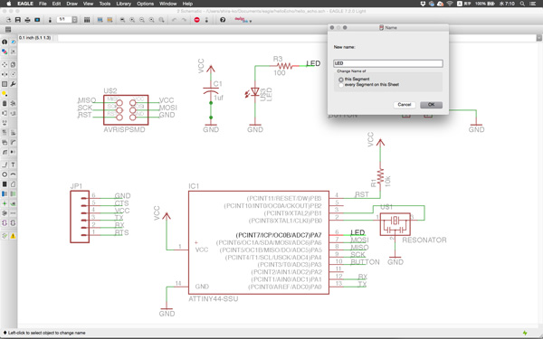Select the Add part tool

pos(13,103)
